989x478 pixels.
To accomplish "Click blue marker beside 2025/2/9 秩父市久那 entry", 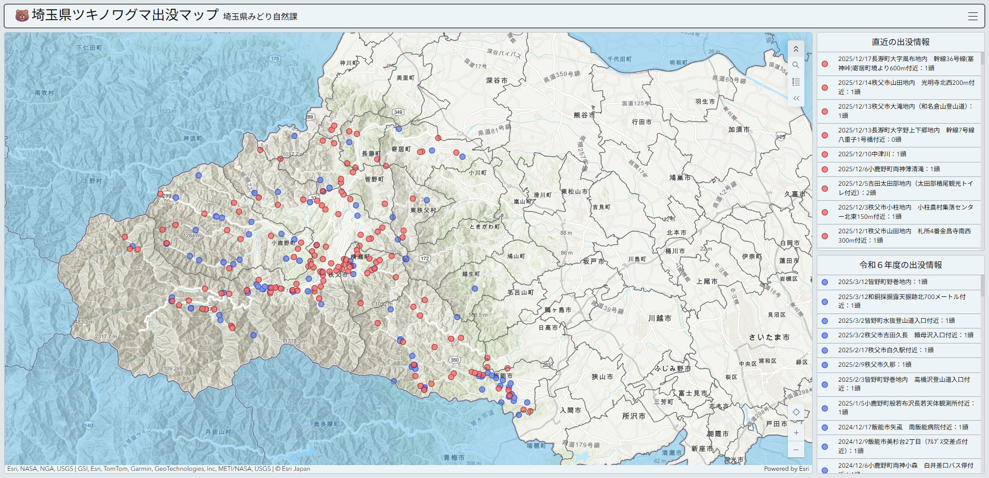I will coord(825,365).
